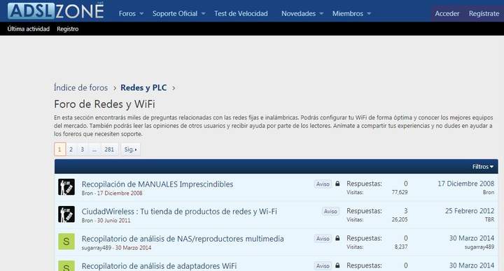504x271 pixels.
Task: Open the Miembros menu
Action: pyautogui.click(x=347, y=13)
